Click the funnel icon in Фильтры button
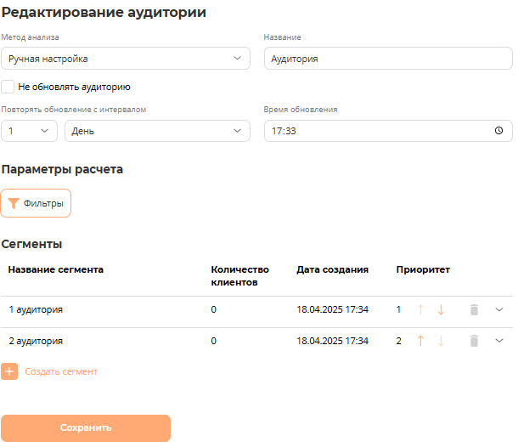The width and height of the screenshot is (518, 447). (14, 204)
